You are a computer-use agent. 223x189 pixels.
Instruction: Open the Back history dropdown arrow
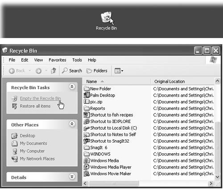(30, 70)
